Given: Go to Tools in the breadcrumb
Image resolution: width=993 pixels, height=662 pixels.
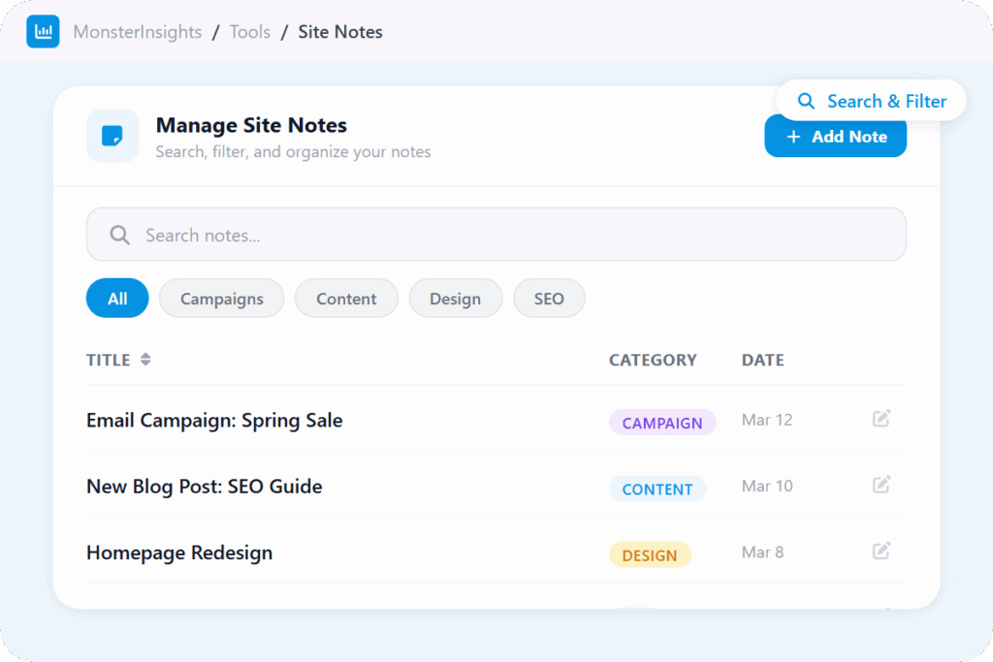Looking at the screenshot, I should 249,32.
